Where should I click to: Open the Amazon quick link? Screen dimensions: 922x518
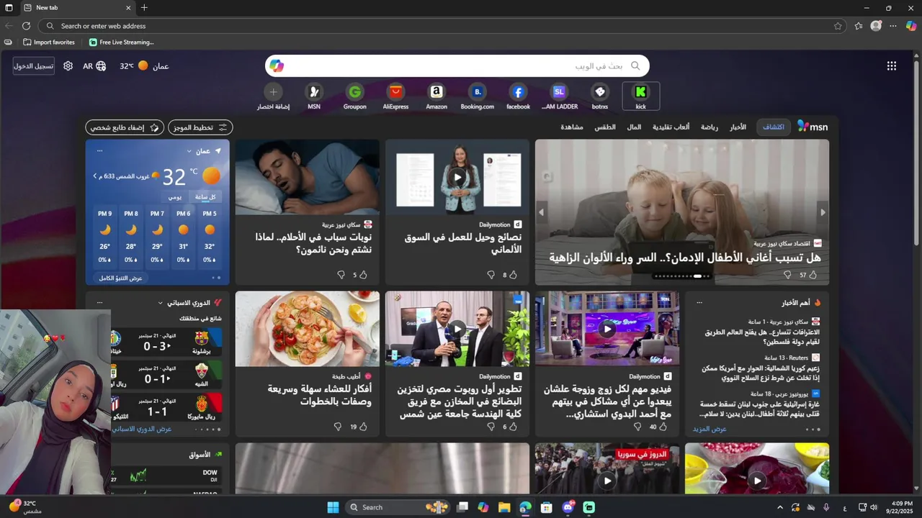click(x=437, y=96)
